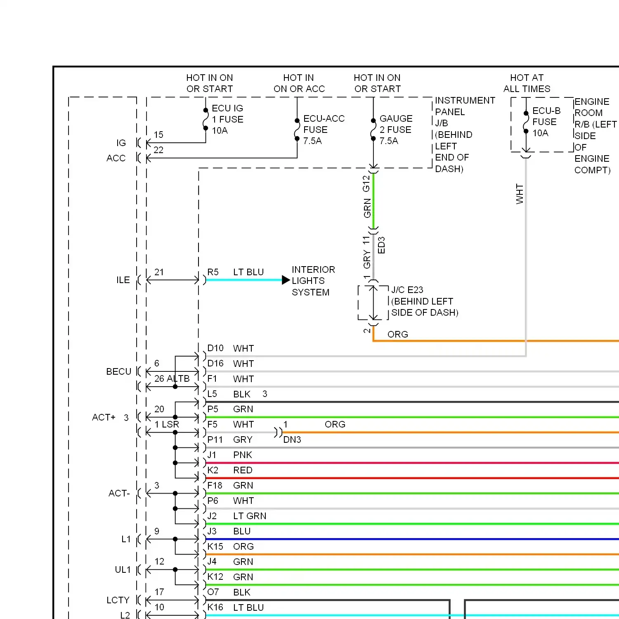The height and width of the screenshot is (619, 619).
Task: Select the vertical WHT wire label
Action: pyautogui.click(x=520, y=194)
